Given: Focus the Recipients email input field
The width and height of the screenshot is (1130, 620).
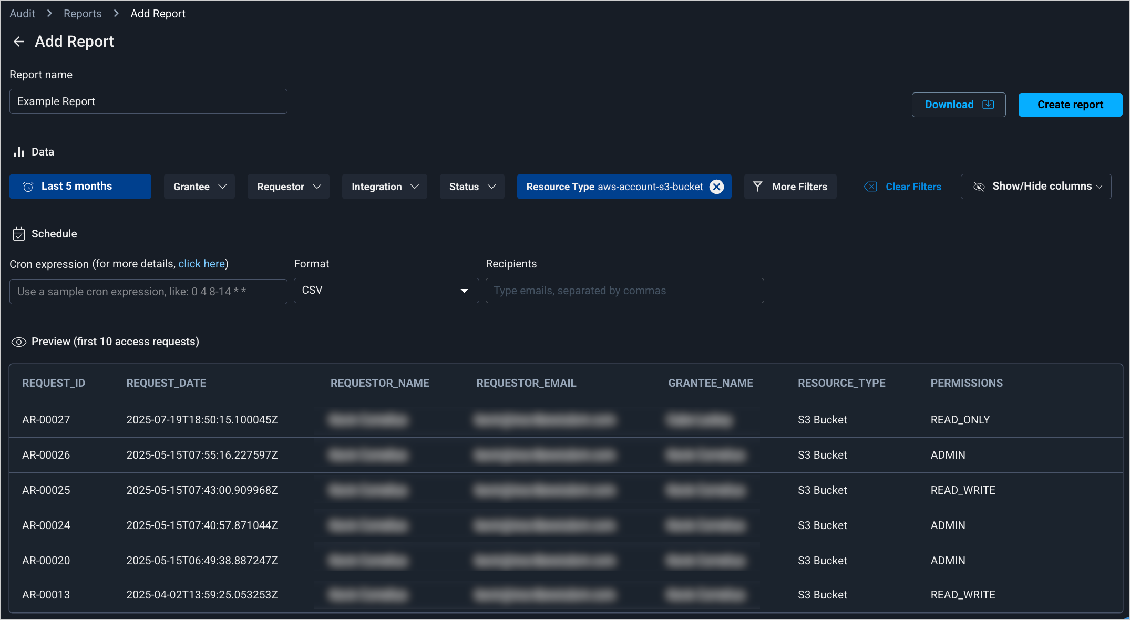Looking at the screenshot, I should [624, 291].
